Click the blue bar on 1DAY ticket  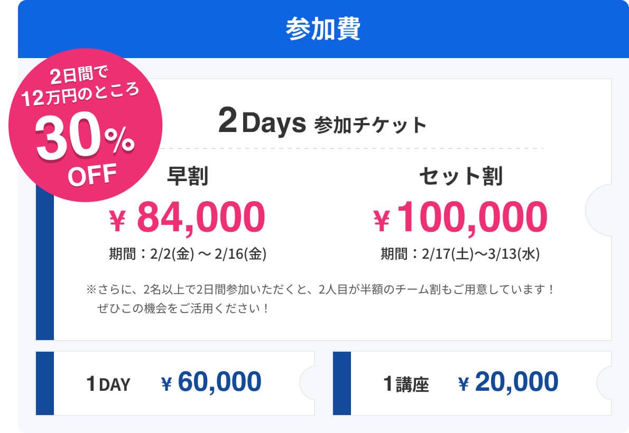pos(45,383)
